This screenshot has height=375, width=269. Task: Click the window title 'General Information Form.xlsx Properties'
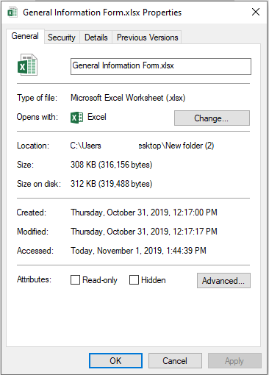click(x=102, y=12)
